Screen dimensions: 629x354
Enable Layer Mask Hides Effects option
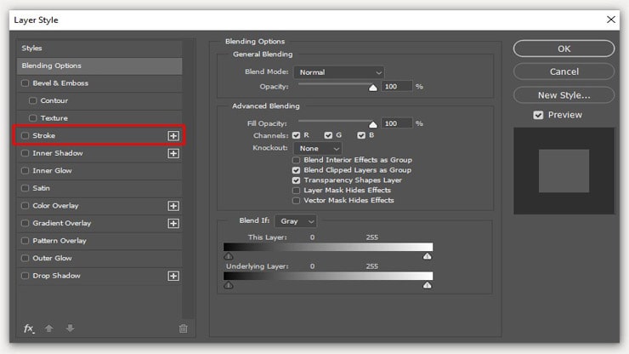[296, 191]
